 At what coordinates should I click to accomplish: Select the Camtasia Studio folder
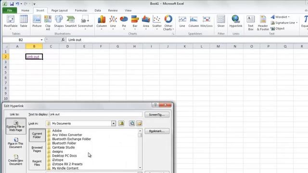coord(63,148)
